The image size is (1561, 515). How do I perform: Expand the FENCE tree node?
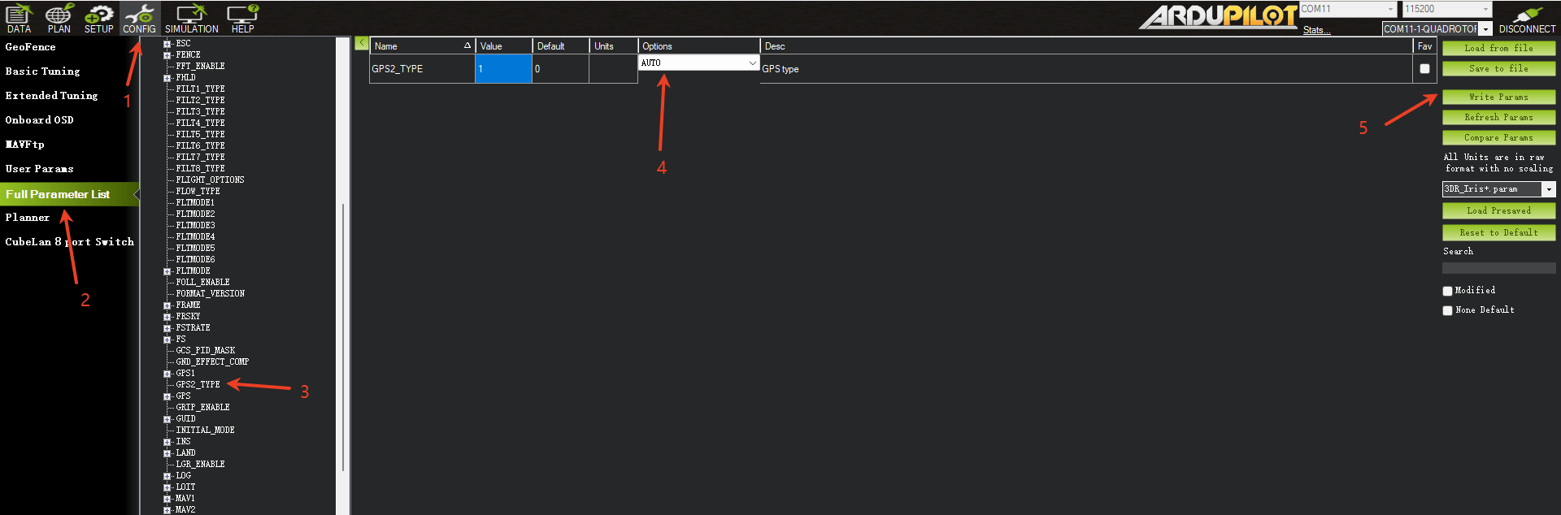[x=167, y=55]
